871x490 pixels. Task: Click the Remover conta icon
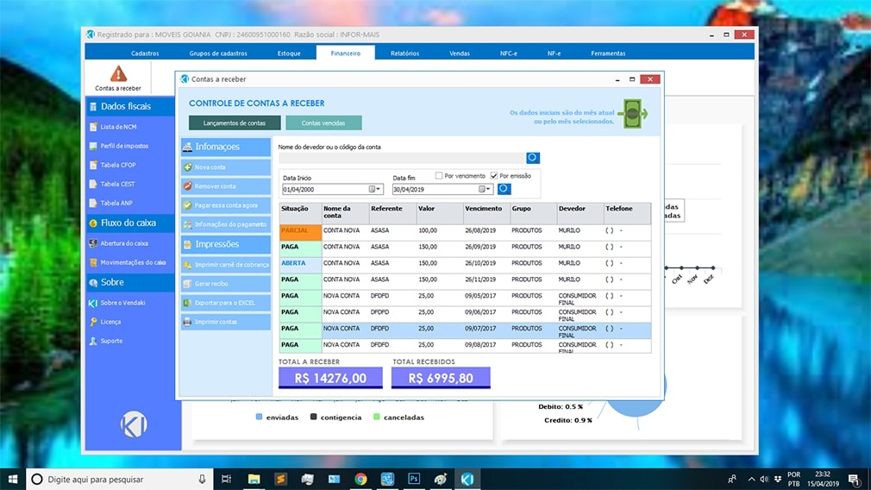coord(188,186)
